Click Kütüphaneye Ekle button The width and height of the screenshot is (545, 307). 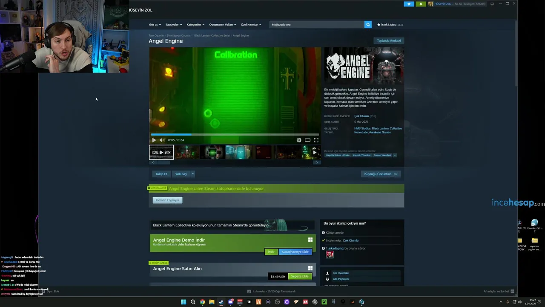coord(295,252)
